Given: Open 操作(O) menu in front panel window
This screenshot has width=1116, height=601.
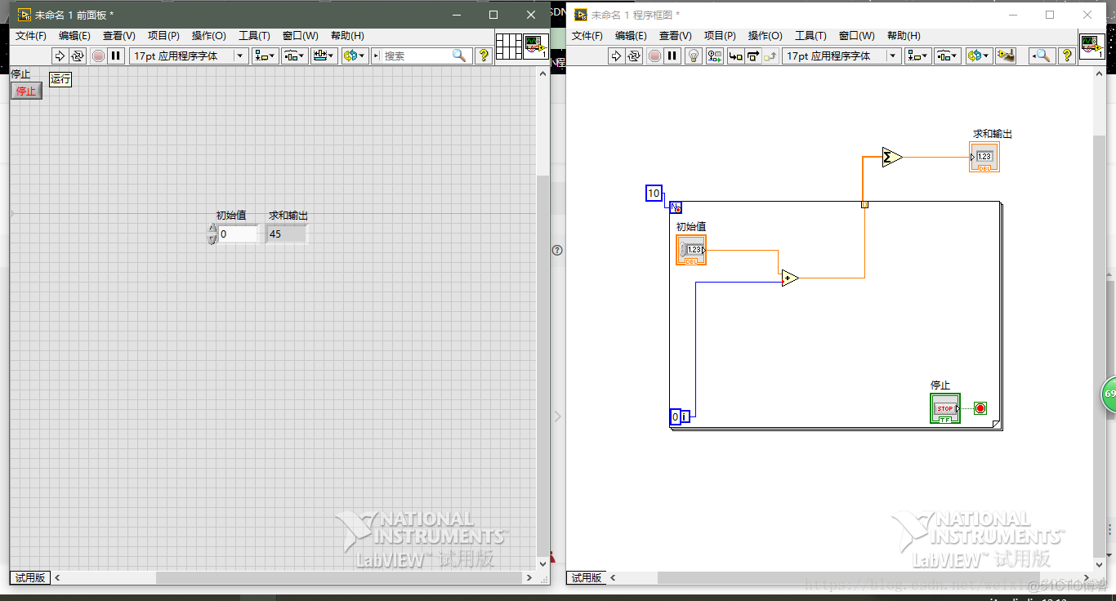Looking at the screenshot, I should [x=209, y=36].
